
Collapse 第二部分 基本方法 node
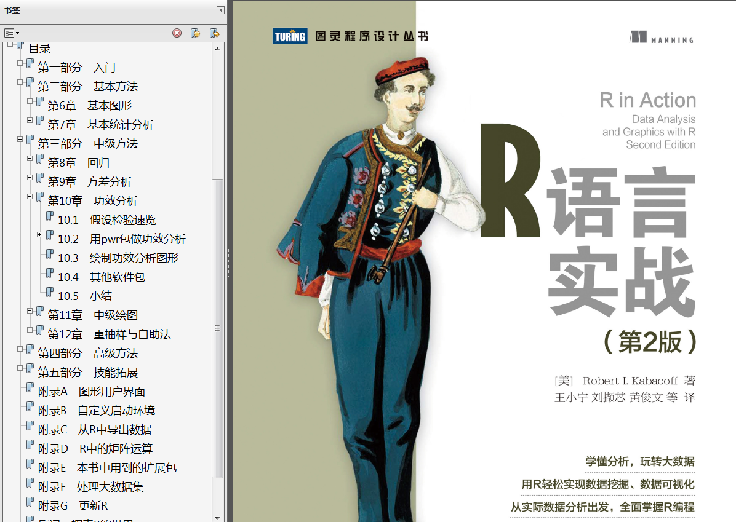pyautogui.click(x=20, y=82)
